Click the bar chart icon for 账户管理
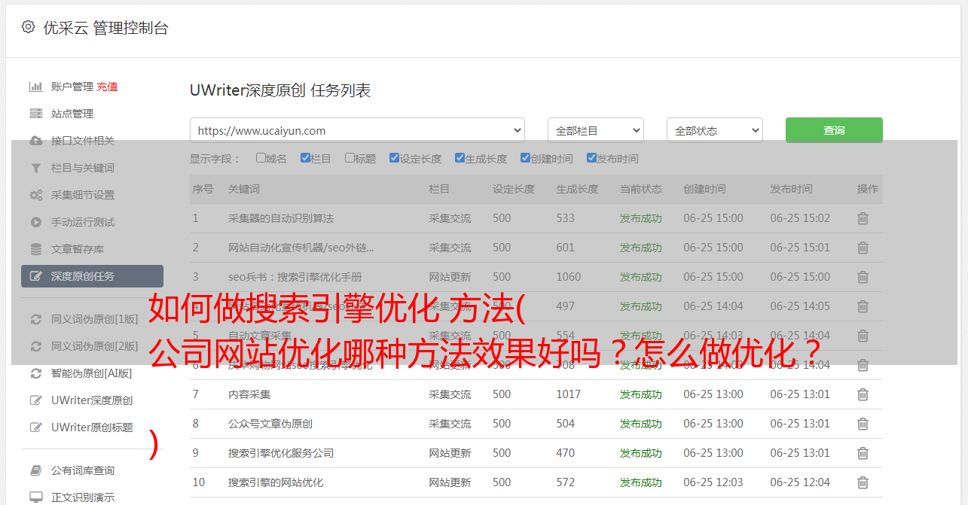 pyautogui.click(x=35, y=87)
